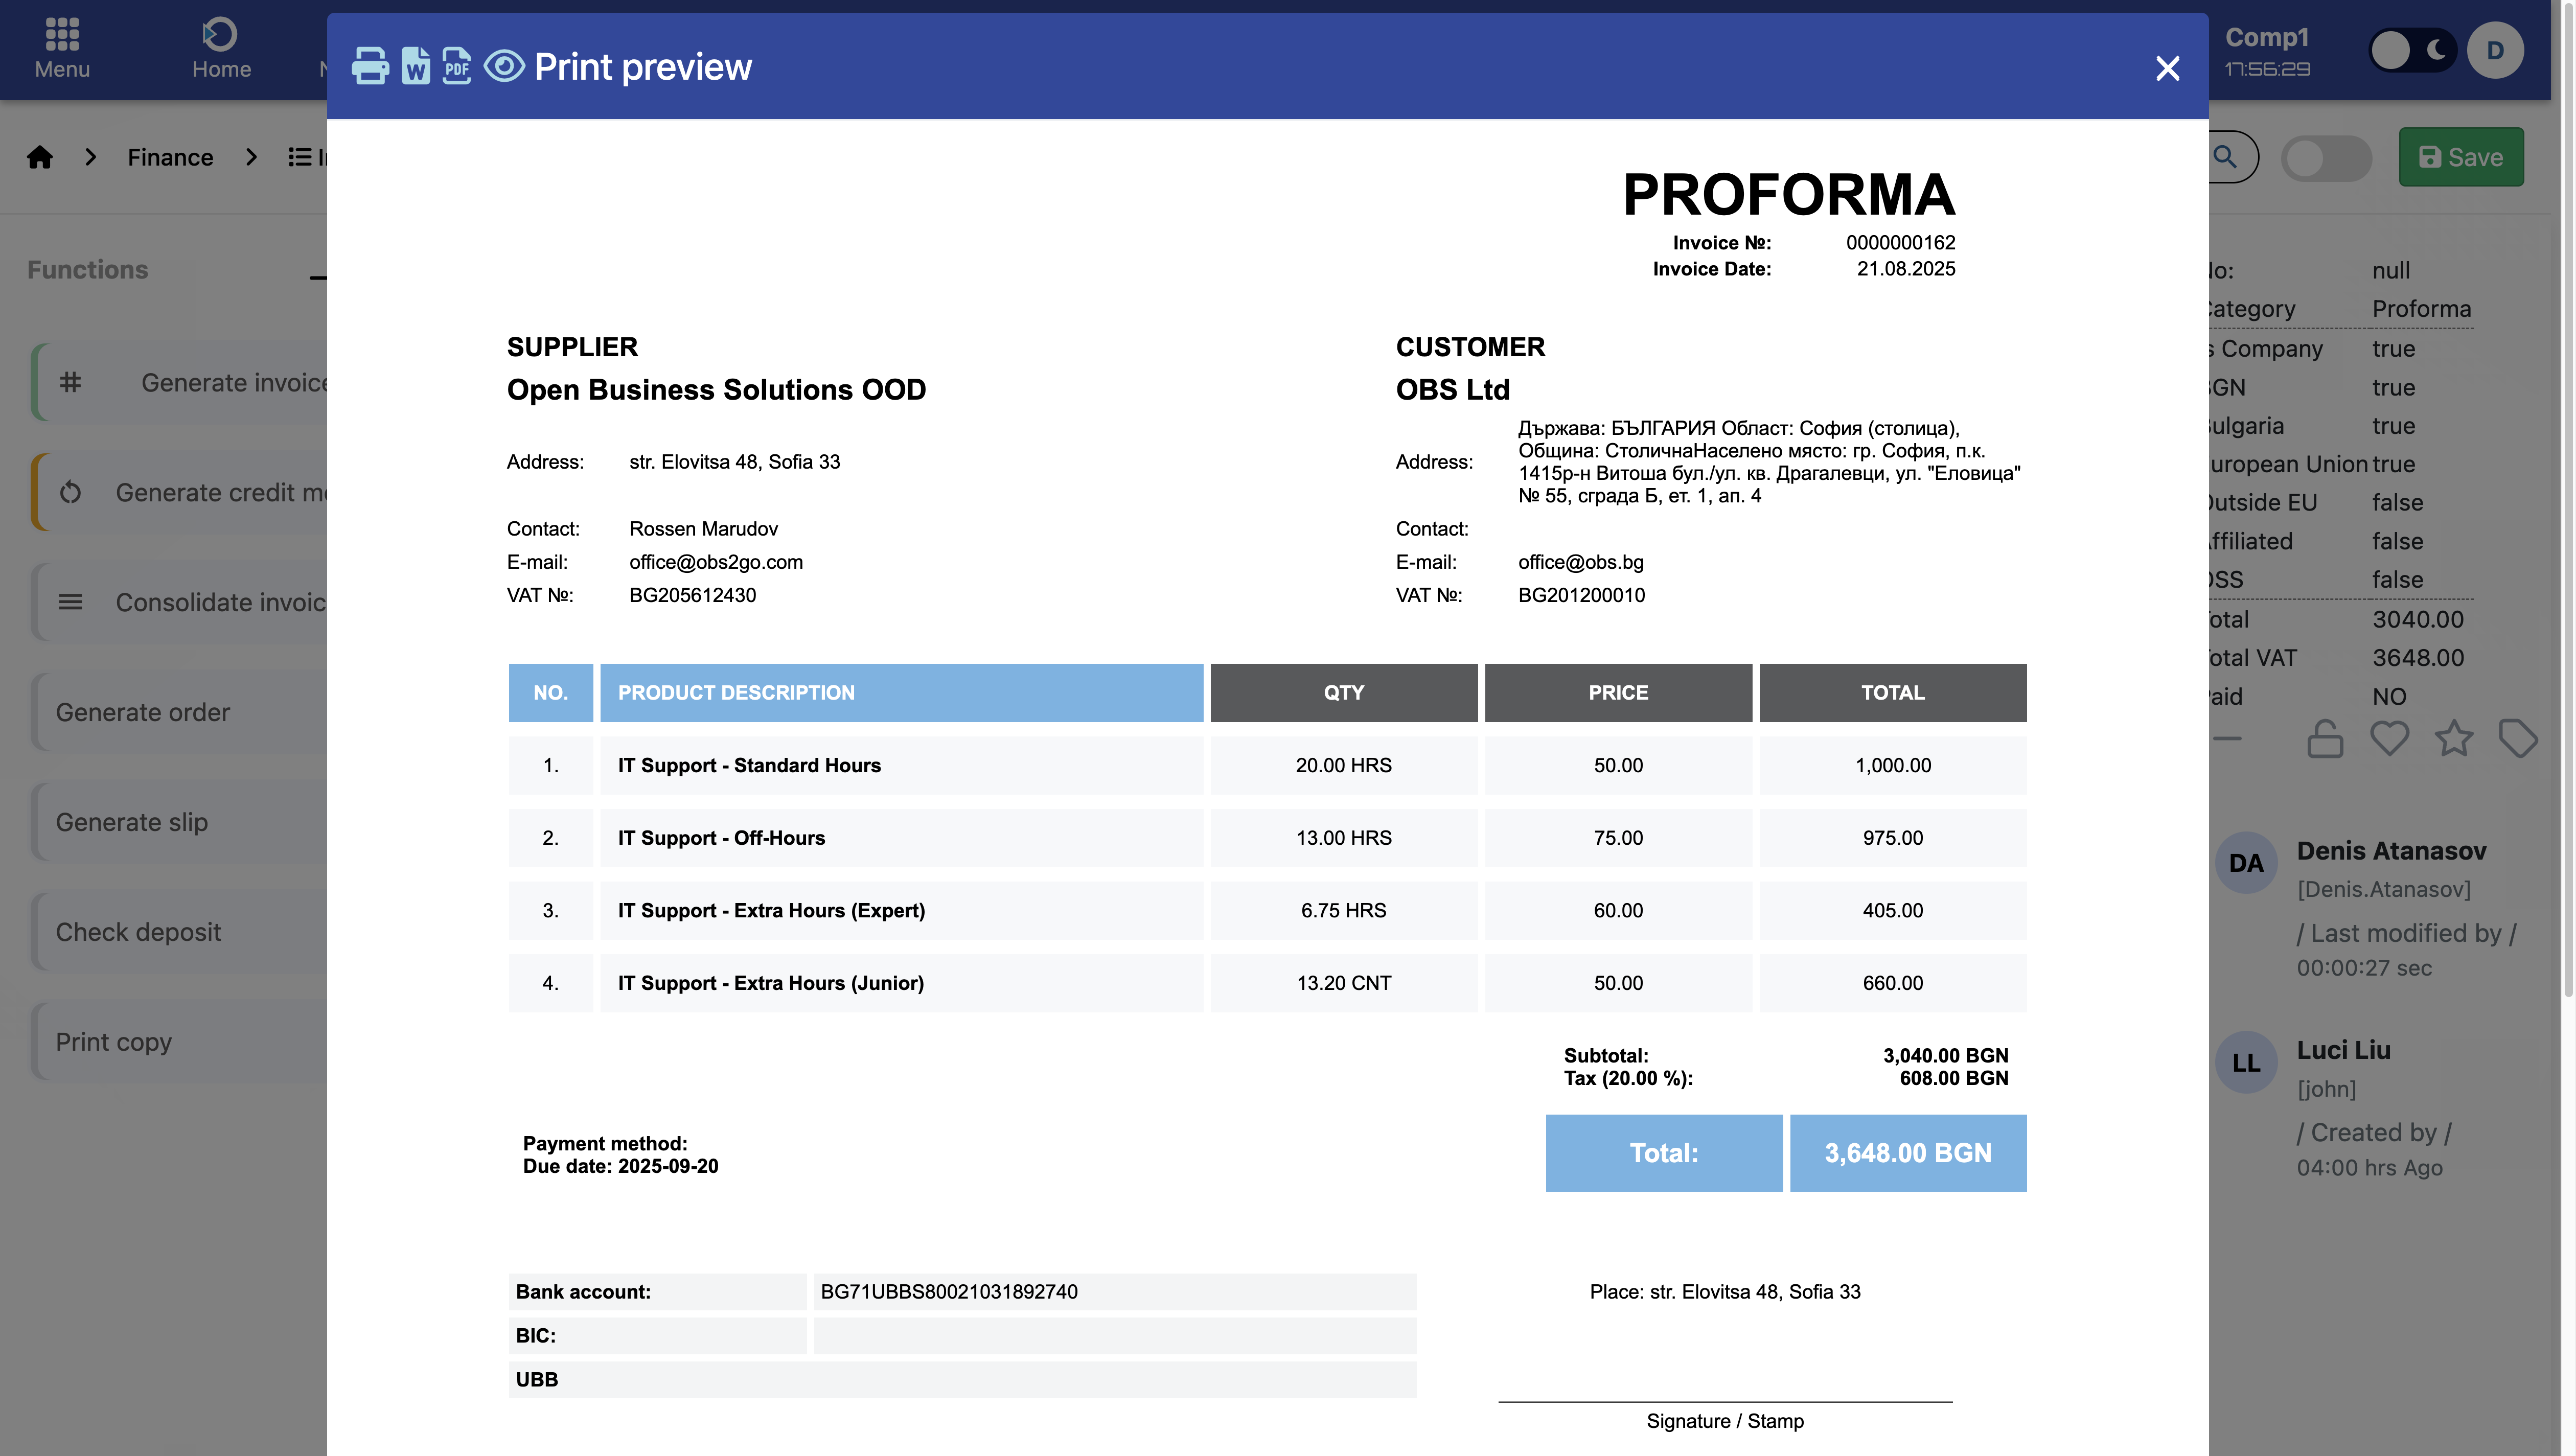Click the Comp1 company label
Viewport: 2576px width, 1456px height.
click(2267, 37)
